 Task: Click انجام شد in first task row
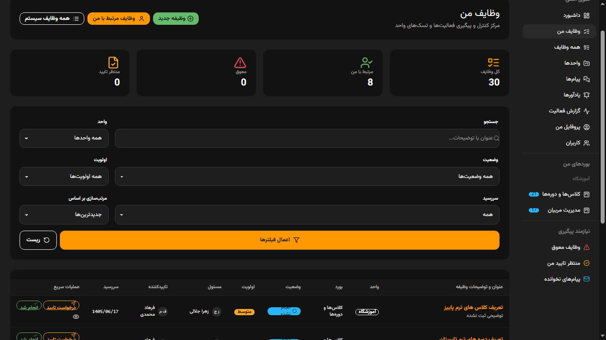[x=29, y=306]
